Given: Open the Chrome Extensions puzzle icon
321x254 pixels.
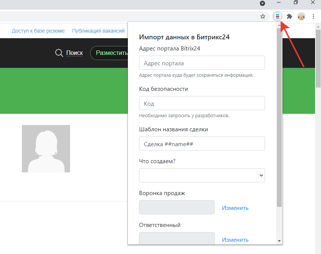Looking at the screenshot, I should click(289, 16).
